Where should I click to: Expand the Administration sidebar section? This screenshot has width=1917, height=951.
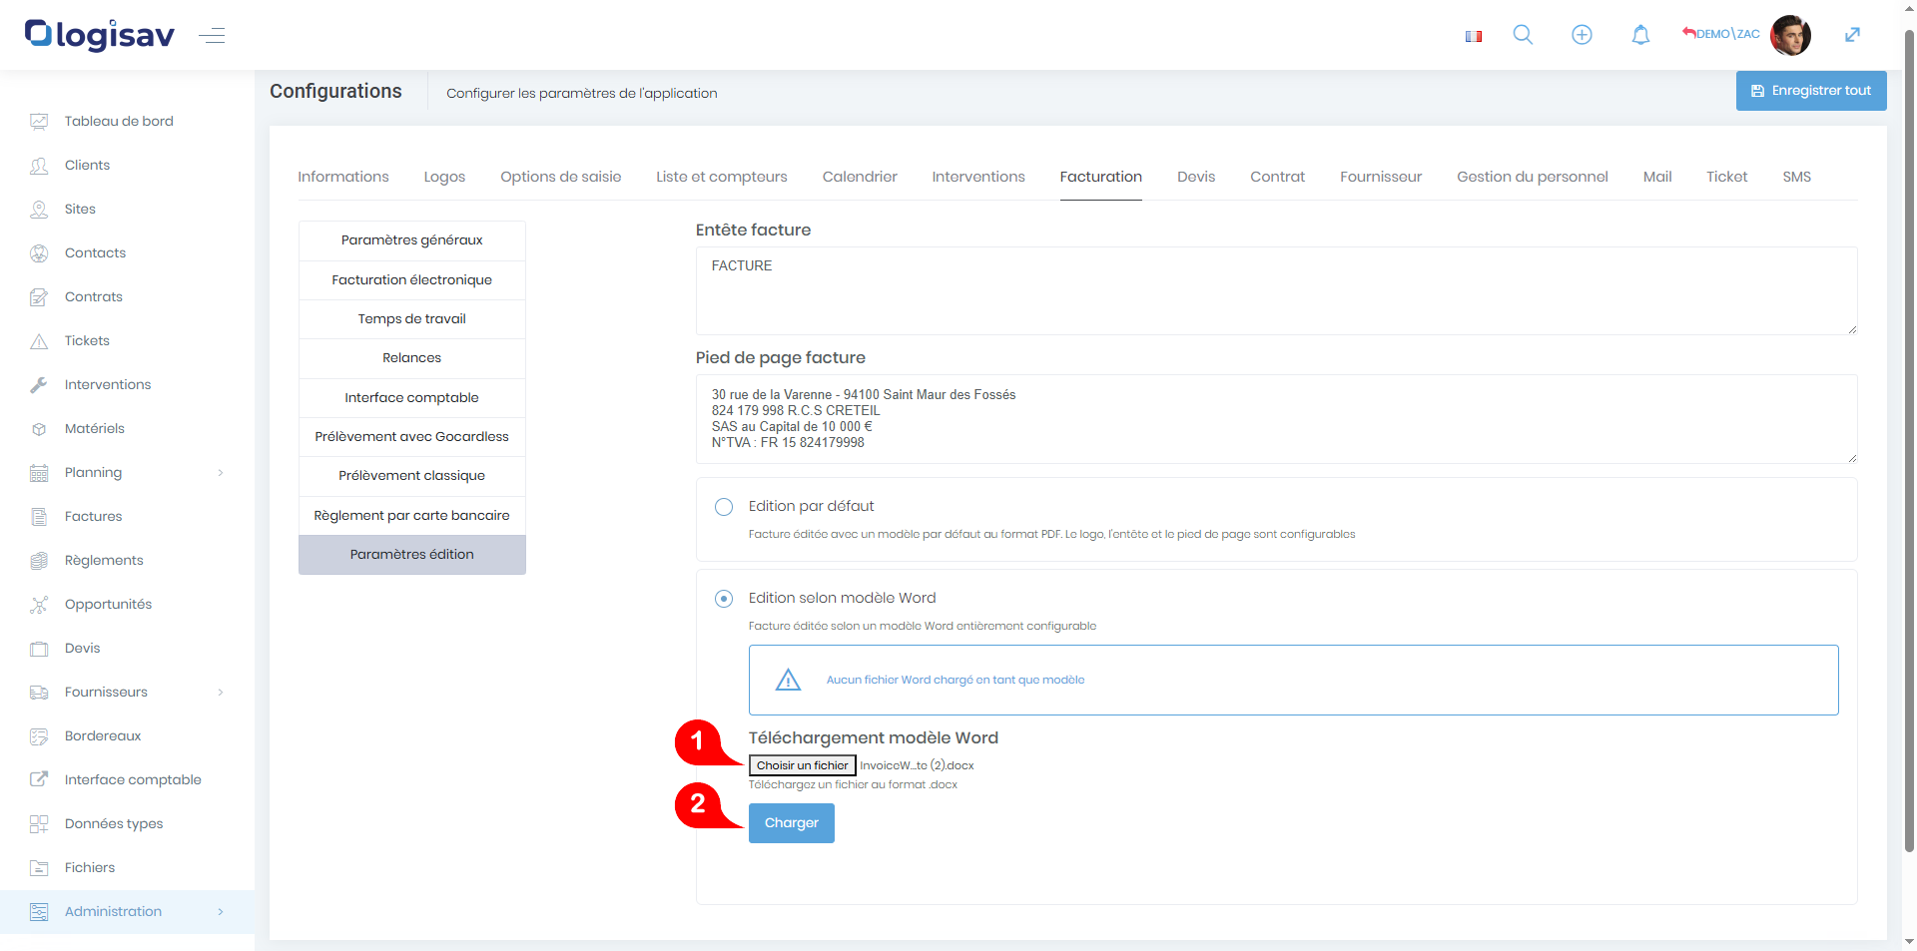tap(221, 912)
